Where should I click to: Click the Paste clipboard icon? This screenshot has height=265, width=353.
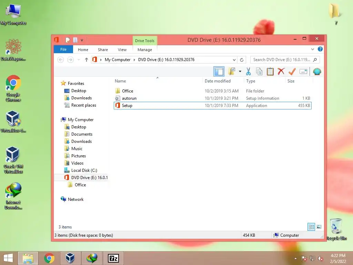pyautogui.click(x=270, y=72)
